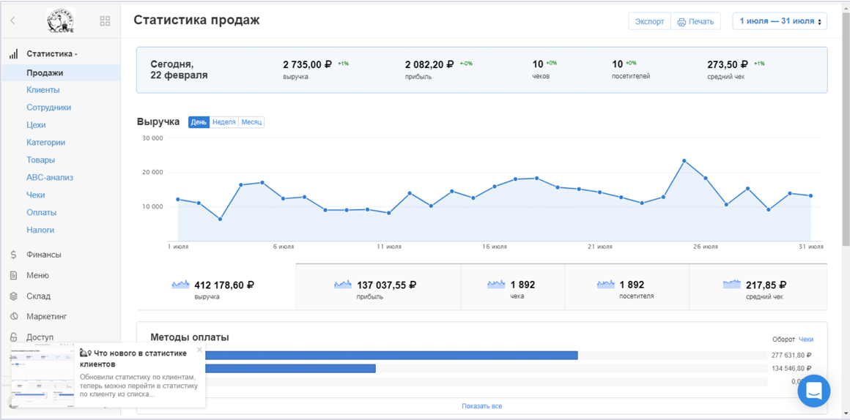Open Товары statistics
The width and height of the screenshot is (850, 420).
[x=40, y=160]
